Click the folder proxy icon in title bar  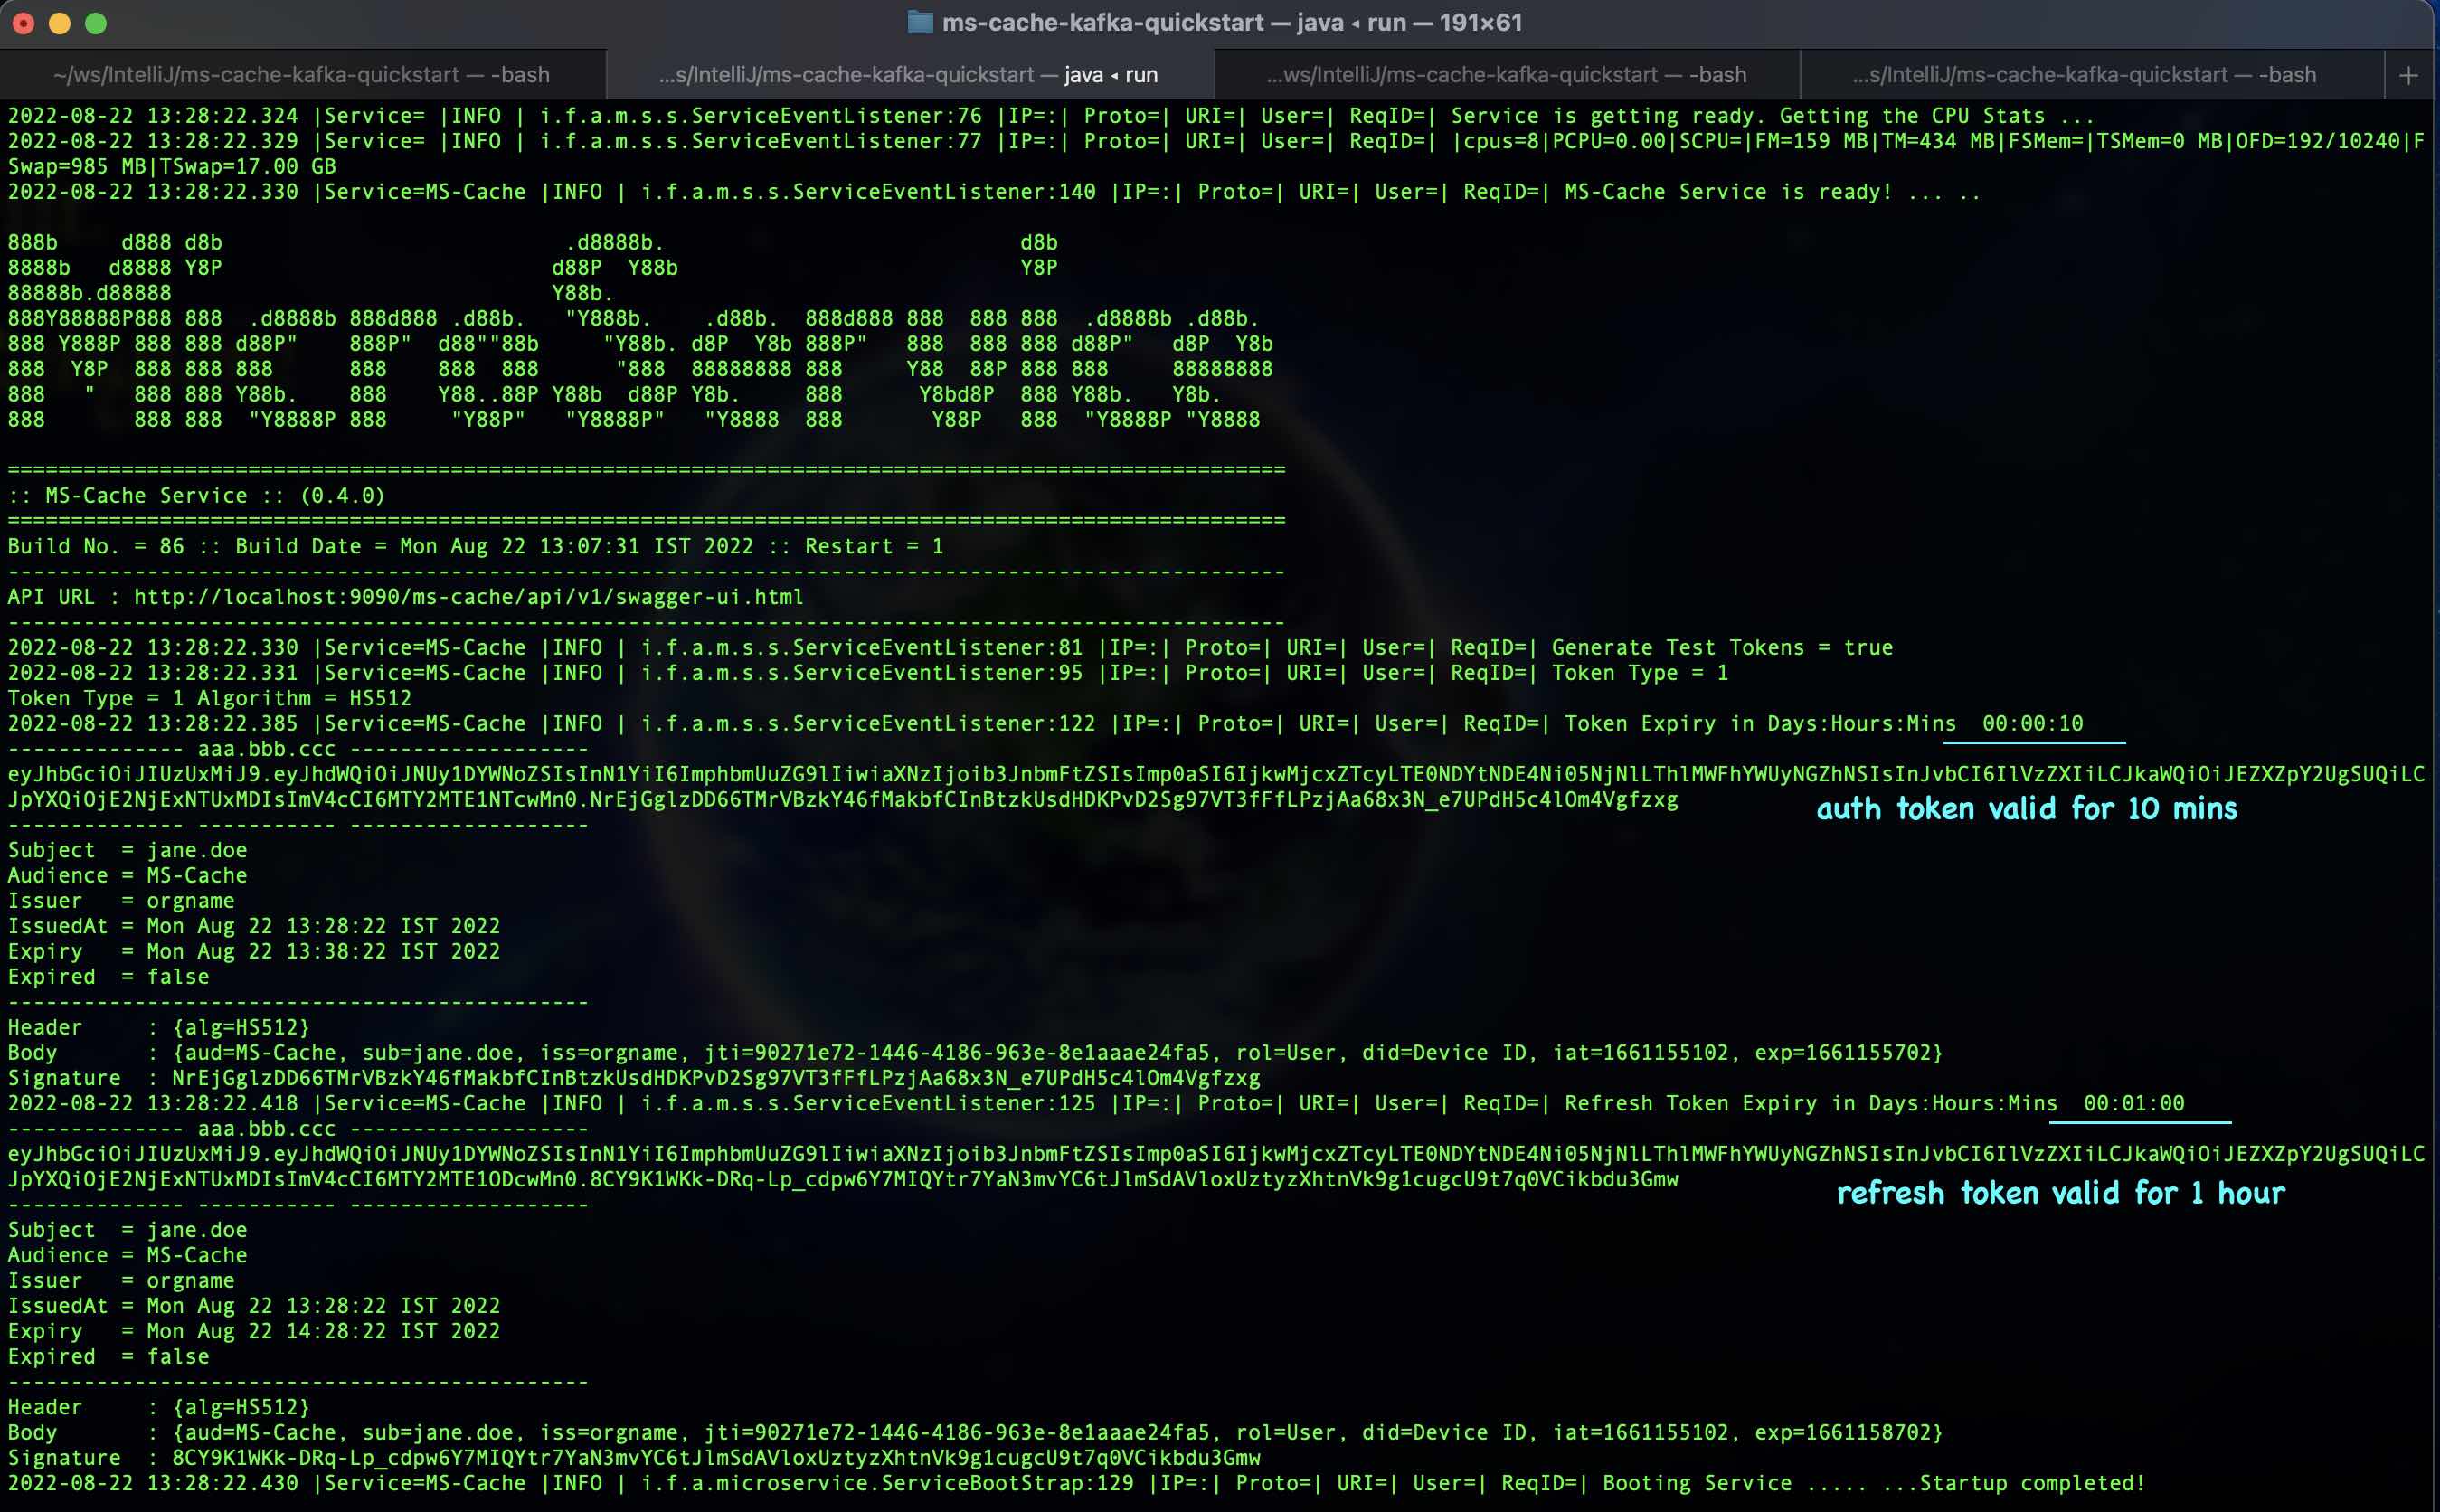[x=919, y=22]
